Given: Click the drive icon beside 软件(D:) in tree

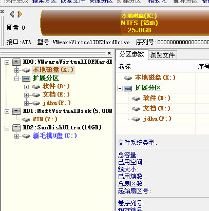Looking at the screenshot, I should (x=36, y=87).
